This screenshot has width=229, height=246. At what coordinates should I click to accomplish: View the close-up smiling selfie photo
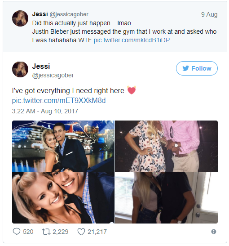[x=63, y=198]
